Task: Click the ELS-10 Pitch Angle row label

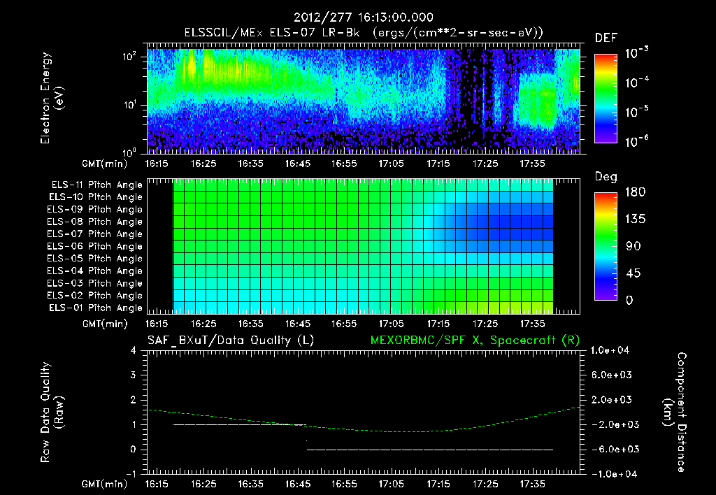Action: 96,197
